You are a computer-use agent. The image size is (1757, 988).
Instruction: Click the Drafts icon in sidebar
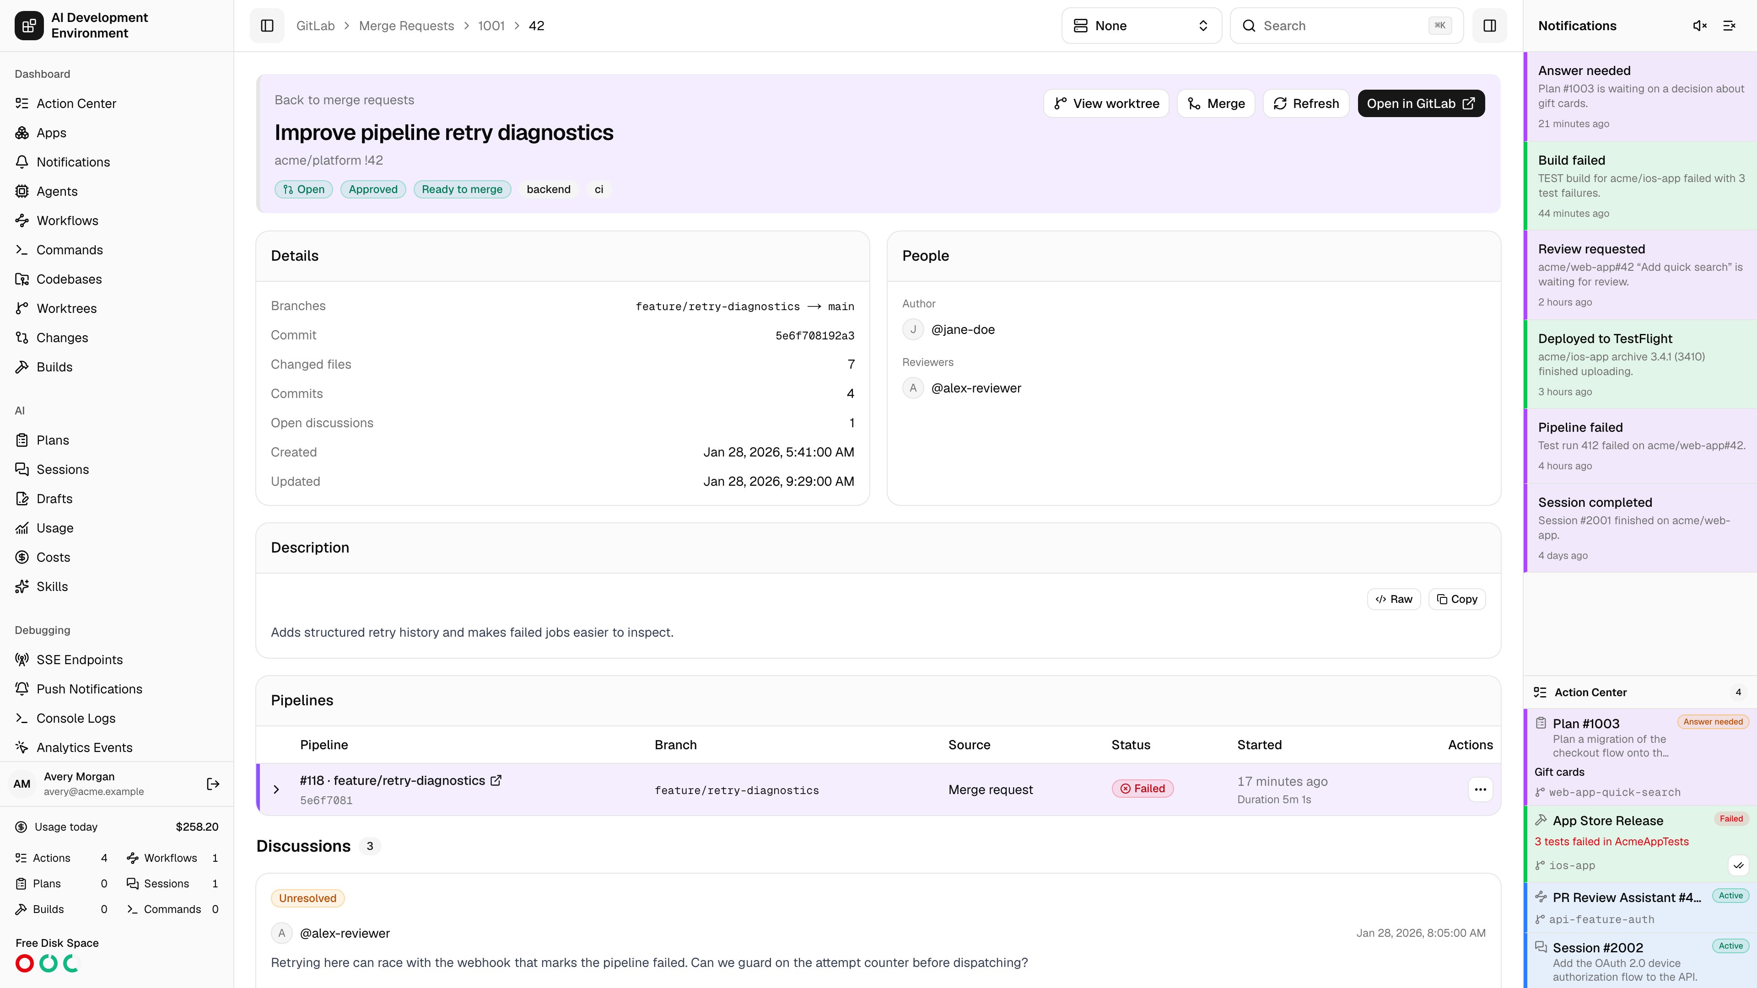(22, 499)
